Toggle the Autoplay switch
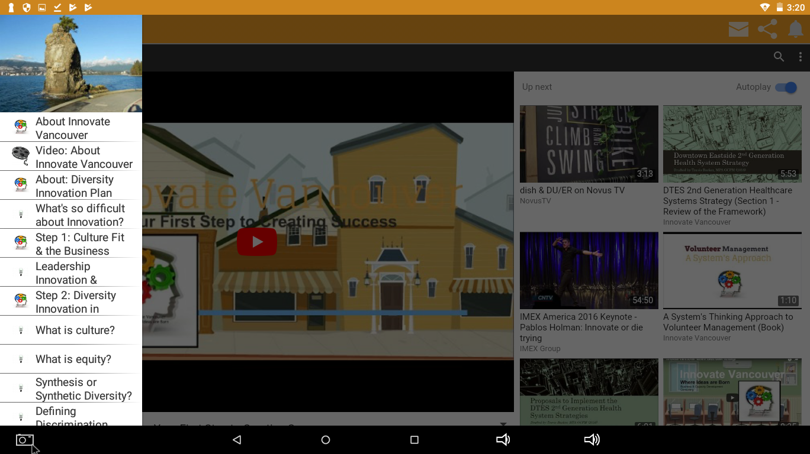 [786, 87]
